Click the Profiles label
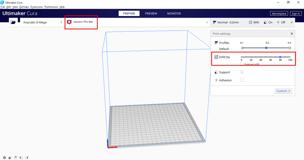The image size is (304, 160). tap(224, 43)
